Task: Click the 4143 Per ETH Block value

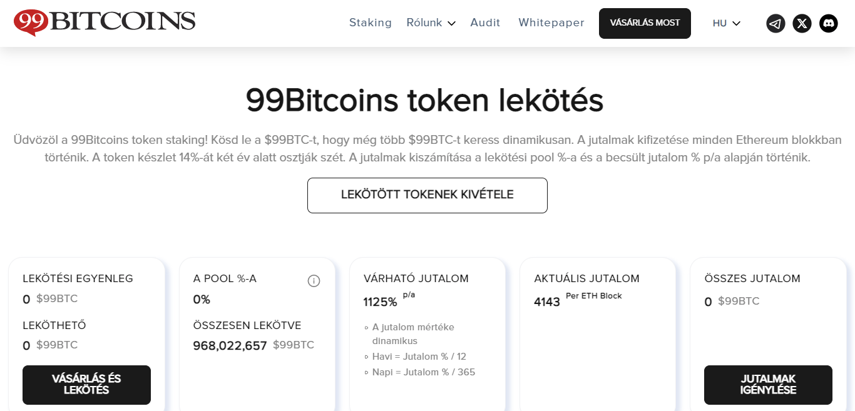Action: 547,302
